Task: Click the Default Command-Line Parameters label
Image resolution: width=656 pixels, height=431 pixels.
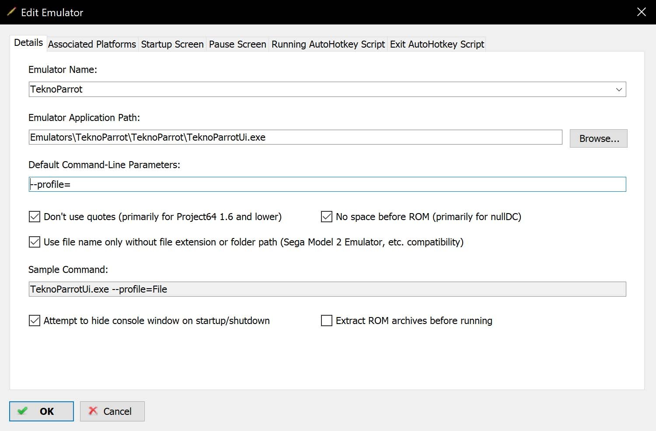Action: [x=104, y=165]
